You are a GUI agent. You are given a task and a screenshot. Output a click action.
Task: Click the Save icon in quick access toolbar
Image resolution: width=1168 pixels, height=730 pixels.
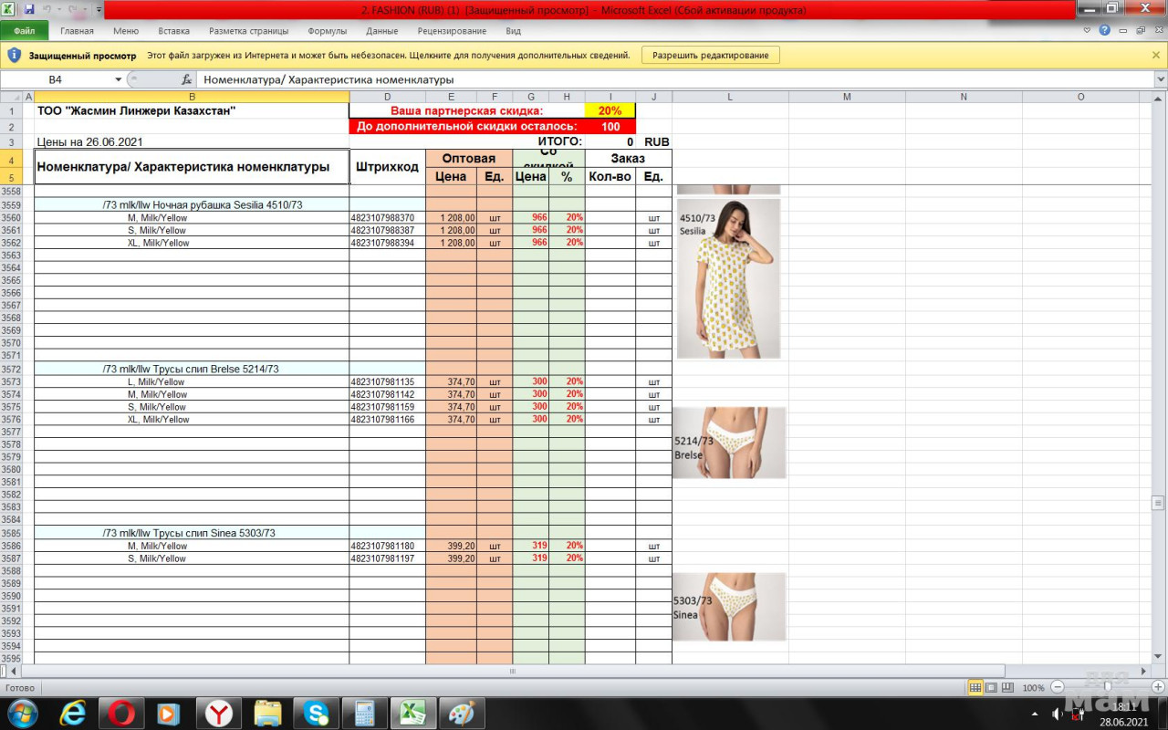point(29,9)
